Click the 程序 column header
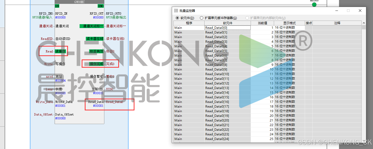The height and width of the screenshot is (149, 373). coord(189,23)
